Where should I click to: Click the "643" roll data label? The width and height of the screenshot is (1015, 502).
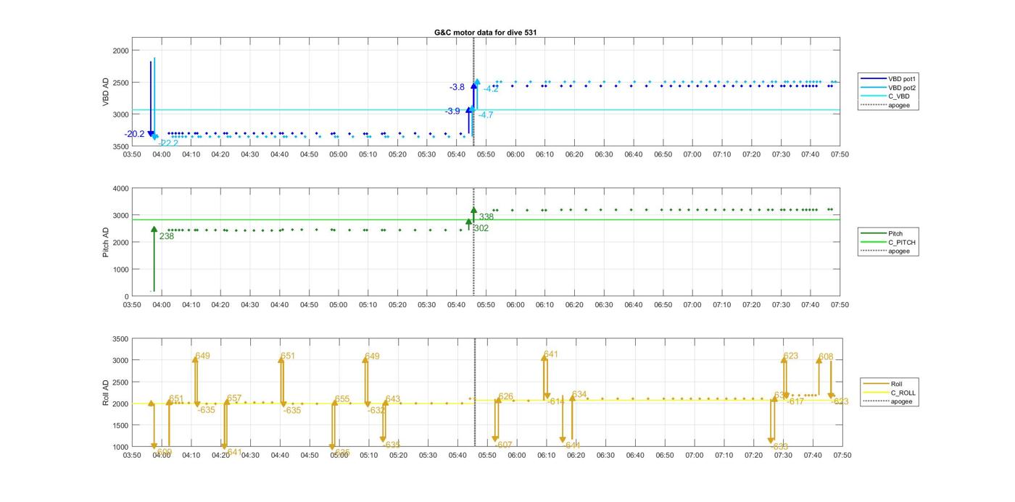(393, 399)
